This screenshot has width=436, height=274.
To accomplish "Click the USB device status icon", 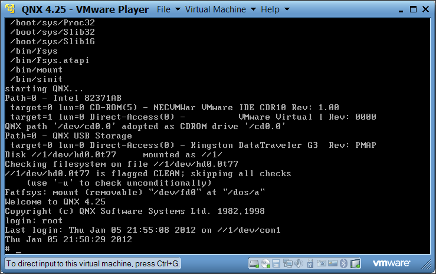I will tap(310, 263).
